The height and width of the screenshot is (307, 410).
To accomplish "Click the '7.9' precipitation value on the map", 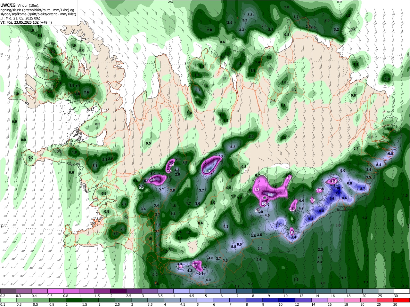I will click(x=278, y=226).
